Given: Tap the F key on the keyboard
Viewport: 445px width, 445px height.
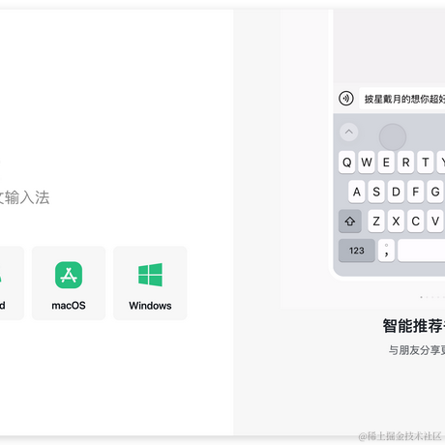Looking at the screenshot, I should coord(416,192).
